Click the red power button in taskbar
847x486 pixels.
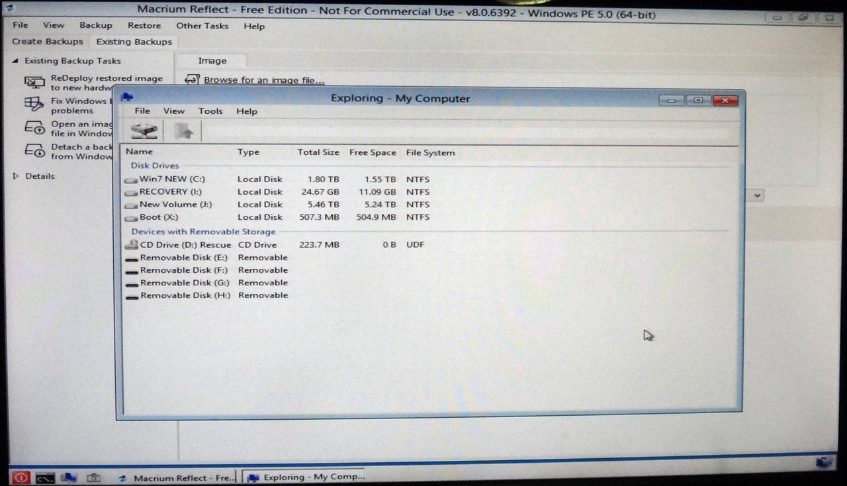tap(21, 477)
